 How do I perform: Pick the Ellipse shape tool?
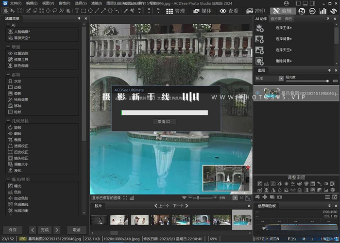point(90,11)
